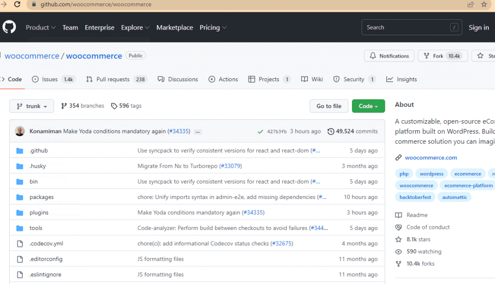Click the link icon beside woocommerce.com
495x284 pixels.
(x=398, y=157)
